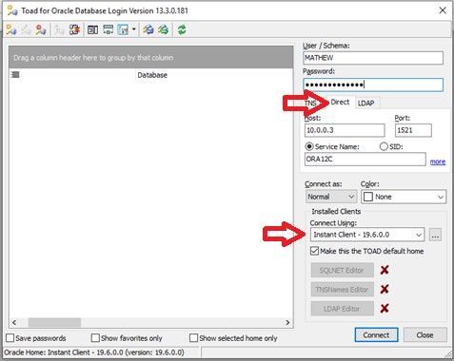
Task: Enable Show selected home only checkbox
Action: (193, 338)
